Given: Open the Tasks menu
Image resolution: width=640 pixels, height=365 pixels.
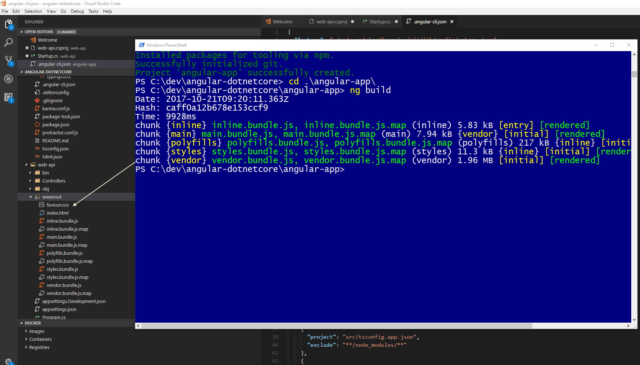Looking at the screenshot, I should tap(93, 11).
